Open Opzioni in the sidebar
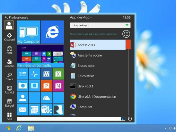 9,37
